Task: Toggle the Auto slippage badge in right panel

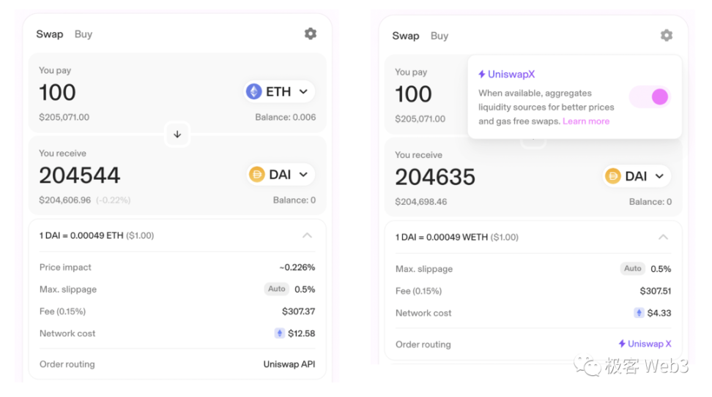Action: click(x=632, y=268)
